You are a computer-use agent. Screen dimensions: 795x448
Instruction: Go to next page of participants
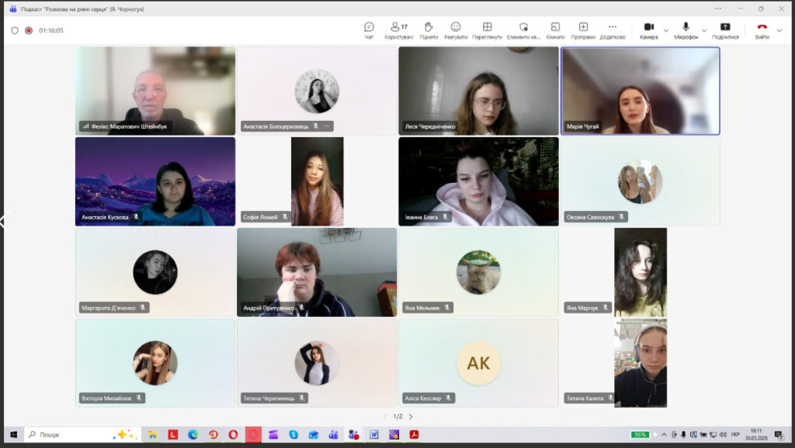pyautogui.click(x=411, y=416)
